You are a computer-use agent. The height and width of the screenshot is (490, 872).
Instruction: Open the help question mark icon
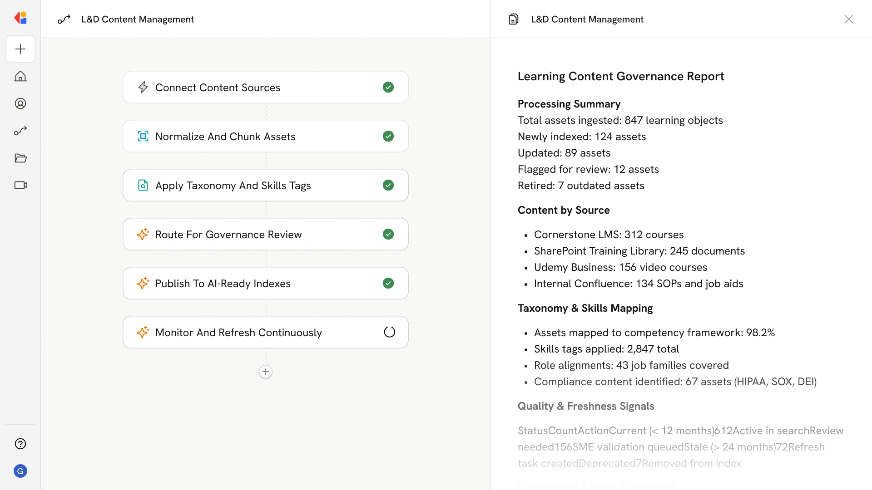20,444
